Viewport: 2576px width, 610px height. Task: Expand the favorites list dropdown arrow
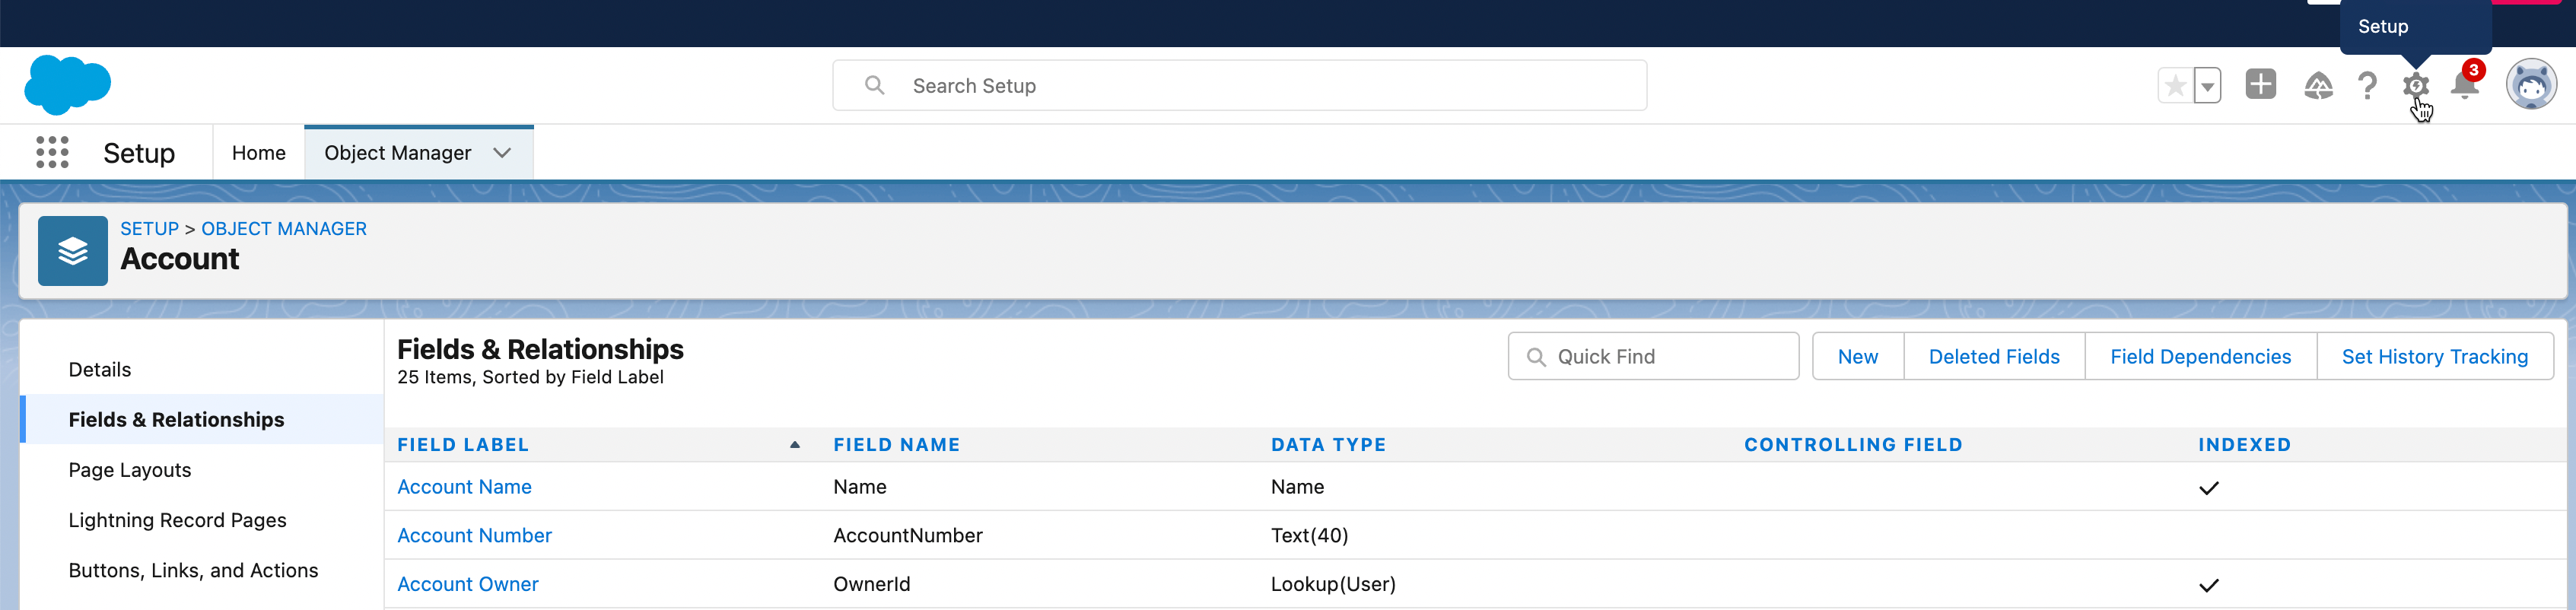click(x=2207, y=86)
